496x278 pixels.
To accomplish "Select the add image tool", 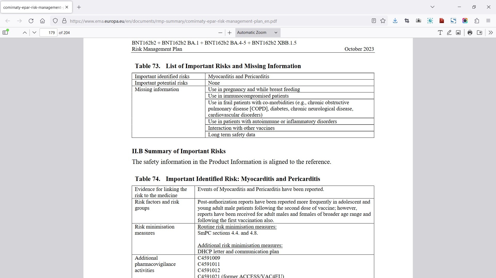I will (458, 33).
